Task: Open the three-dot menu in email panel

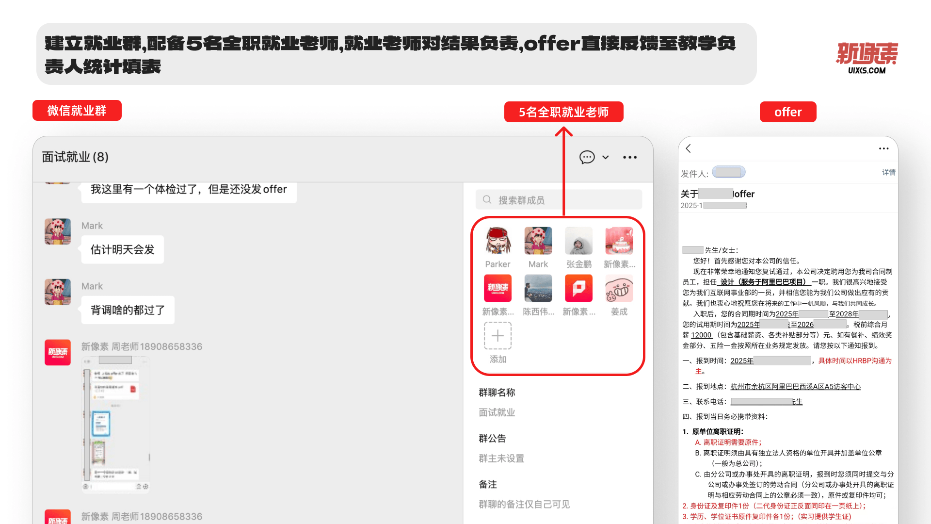Action: click(x=883, y=148)
